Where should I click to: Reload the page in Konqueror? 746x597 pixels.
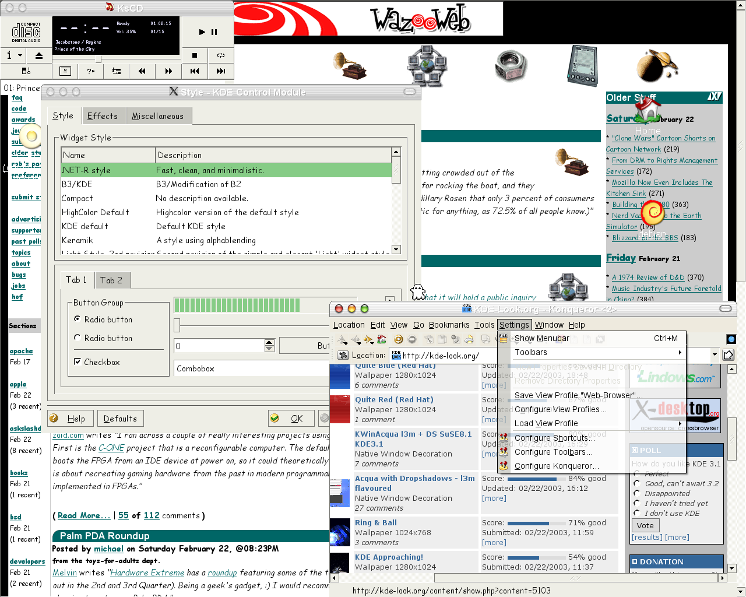click(x=399, y=339)
